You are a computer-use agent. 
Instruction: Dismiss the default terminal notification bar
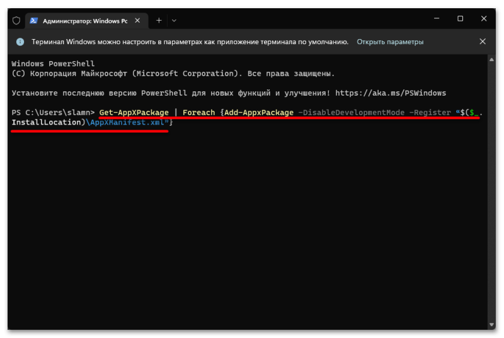pos(483,42)
